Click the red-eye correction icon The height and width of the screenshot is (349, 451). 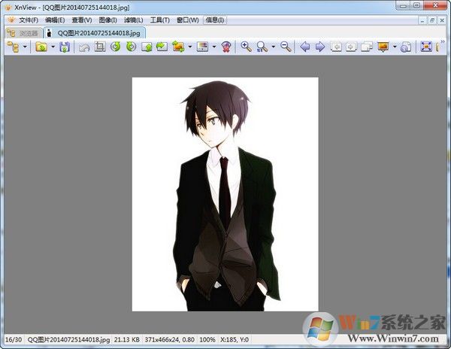(x=226, y=47)
